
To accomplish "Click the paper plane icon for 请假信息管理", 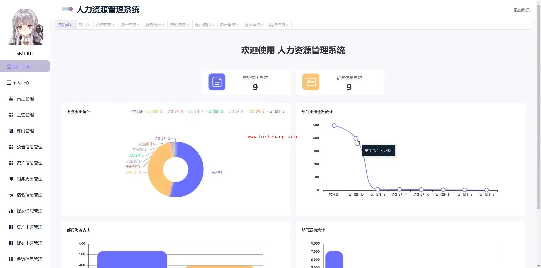I will [x=11, y=195].
